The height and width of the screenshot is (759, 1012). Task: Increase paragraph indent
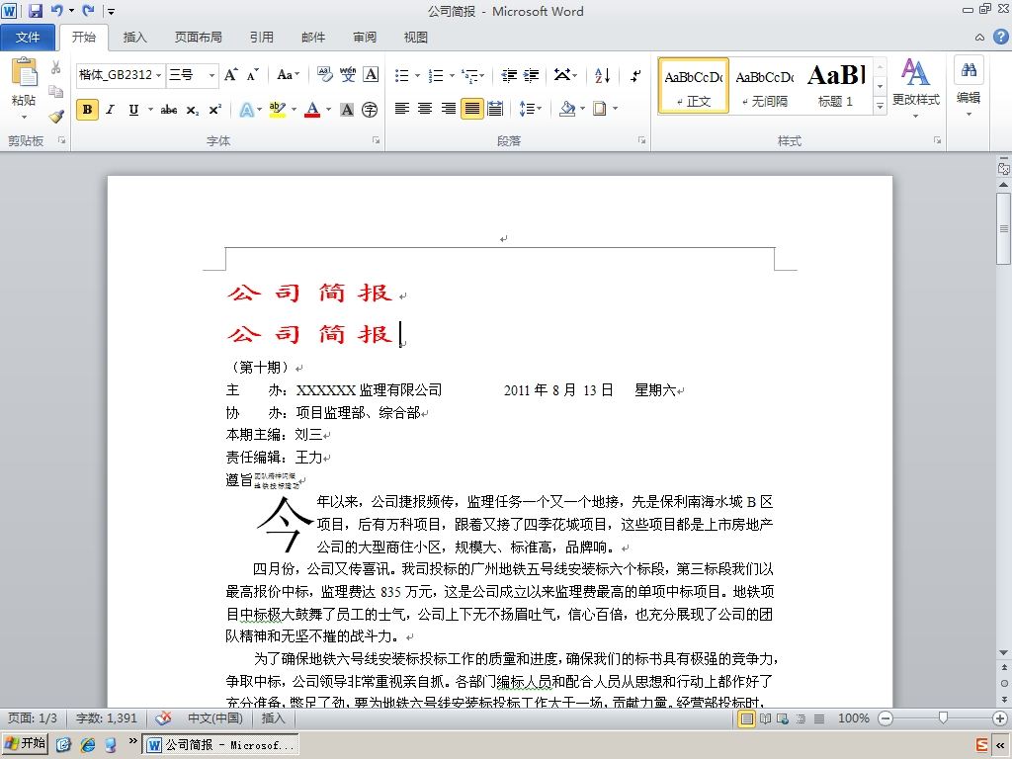pos(531,75)
